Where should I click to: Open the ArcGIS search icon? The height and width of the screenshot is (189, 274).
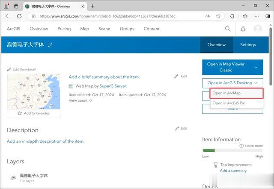tap(228, 29)
